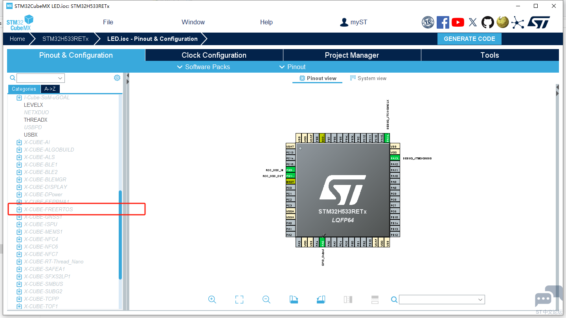Click the network nodes icon in header

click(x=518, y=22)
